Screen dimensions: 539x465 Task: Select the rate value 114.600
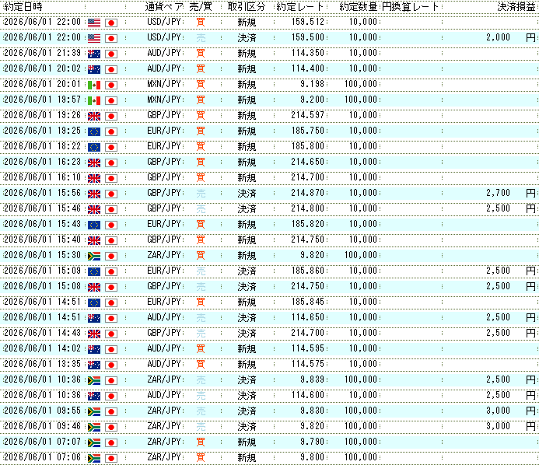(308, 395)
